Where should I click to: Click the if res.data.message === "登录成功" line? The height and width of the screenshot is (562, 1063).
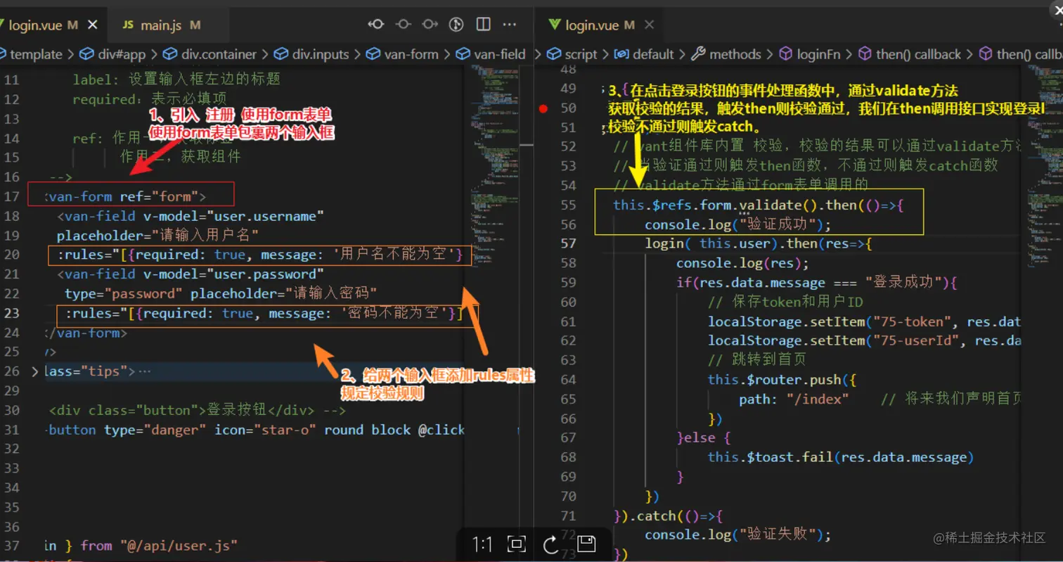(817, 282)
